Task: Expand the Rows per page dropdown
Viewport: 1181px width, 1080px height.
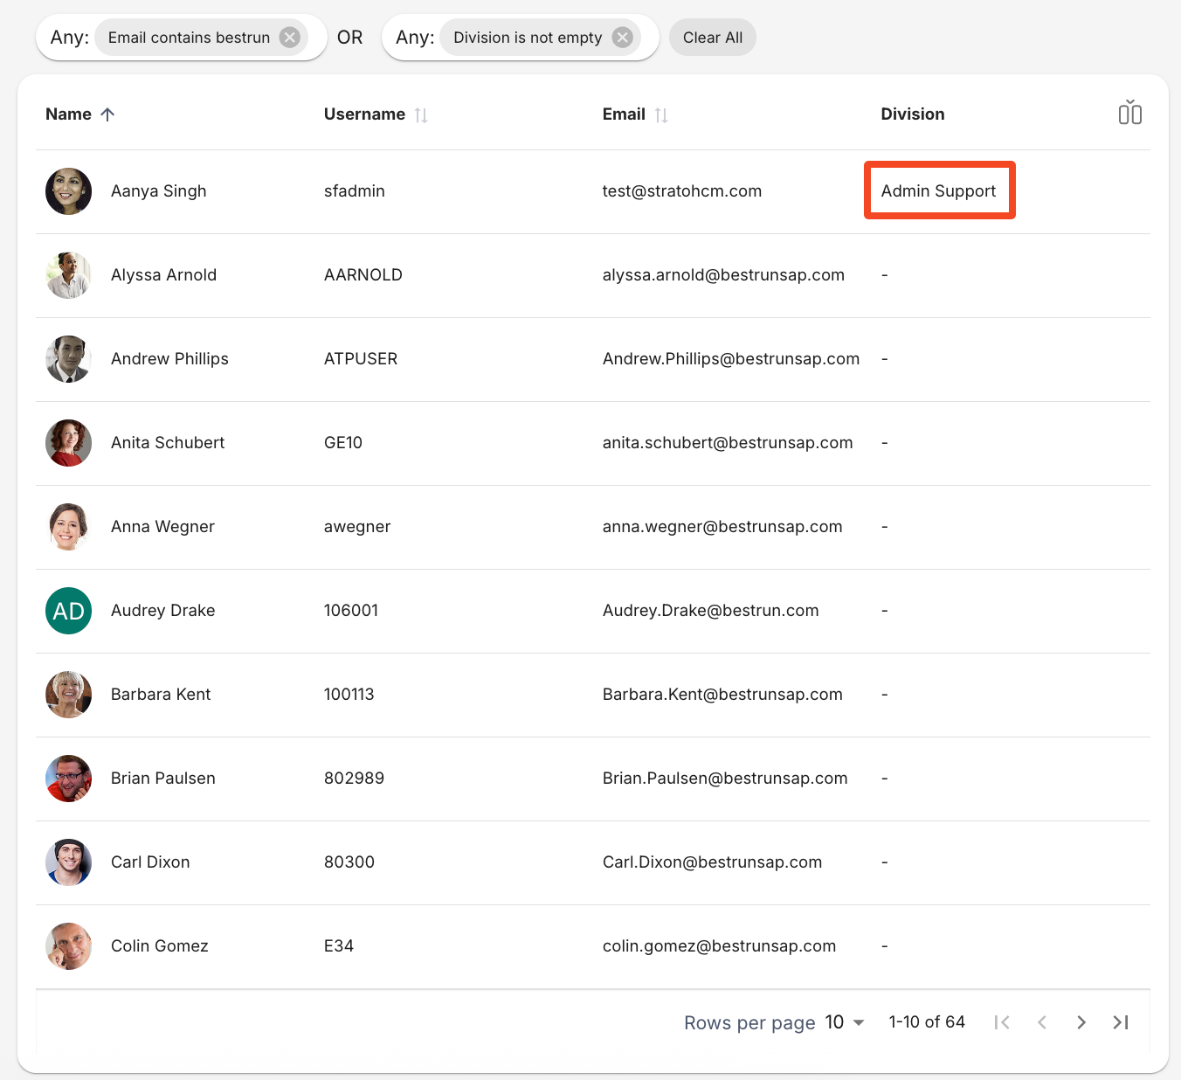Action: [x=845, y=1022]
